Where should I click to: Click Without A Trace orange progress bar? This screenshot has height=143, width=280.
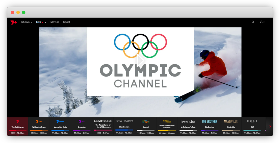(39, 130)
